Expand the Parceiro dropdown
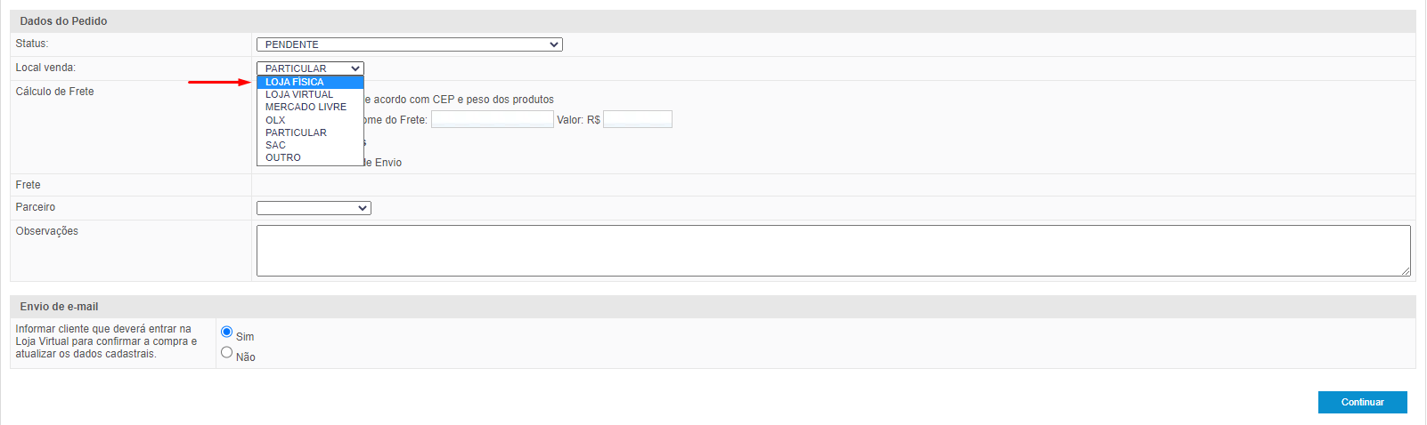1427x425 pixels. (314, 208)
